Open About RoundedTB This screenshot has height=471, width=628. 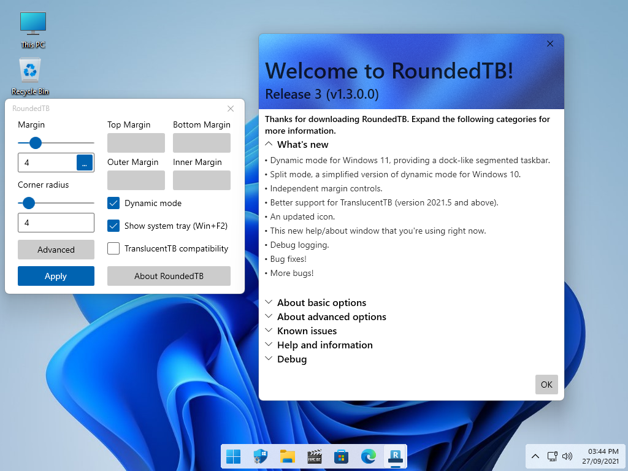click(x=169, y=276)
